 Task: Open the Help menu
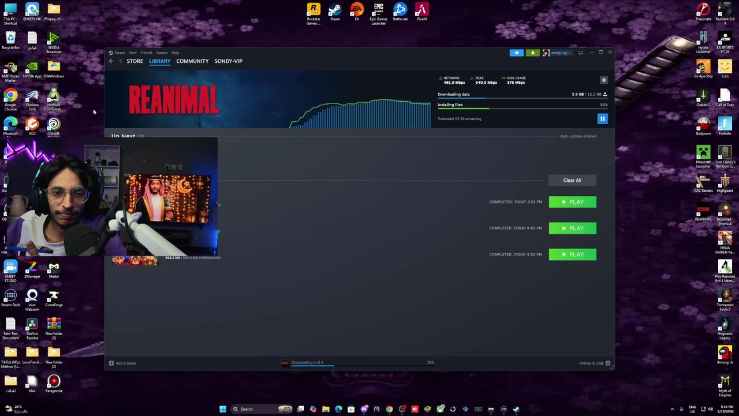(175, 53)
